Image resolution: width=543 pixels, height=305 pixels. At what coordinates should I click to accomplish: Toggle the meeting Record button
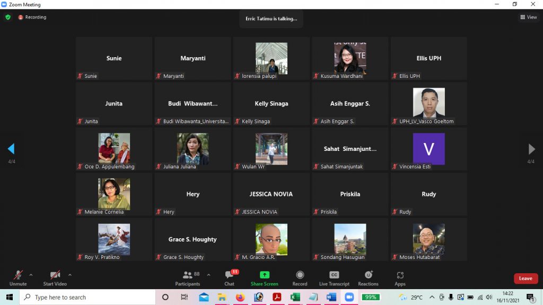coord(300,278)
